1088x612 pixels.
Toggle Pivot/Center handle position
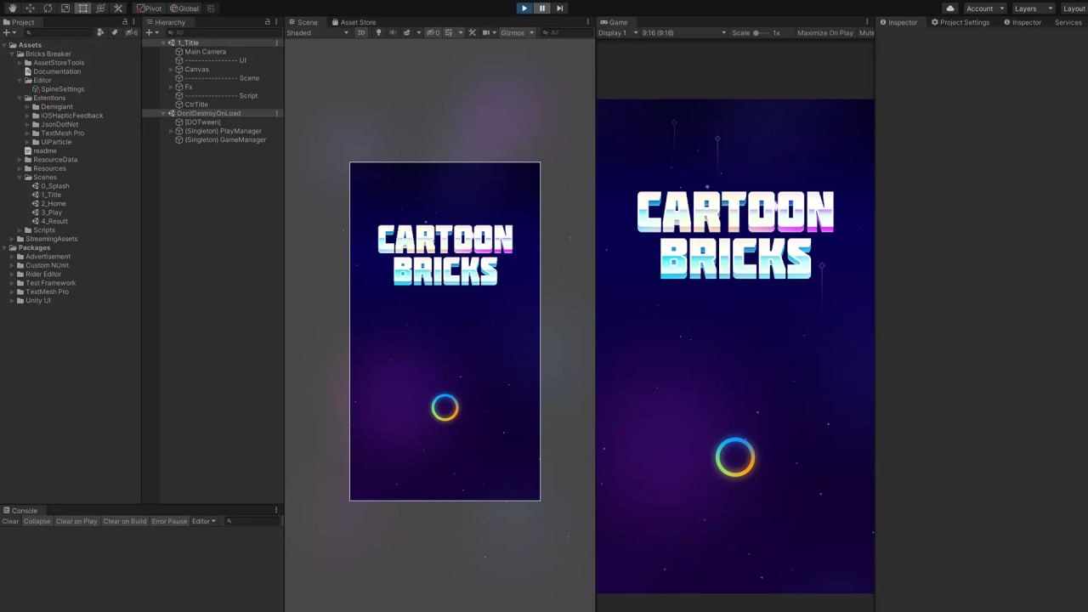[x=148, y=8]
